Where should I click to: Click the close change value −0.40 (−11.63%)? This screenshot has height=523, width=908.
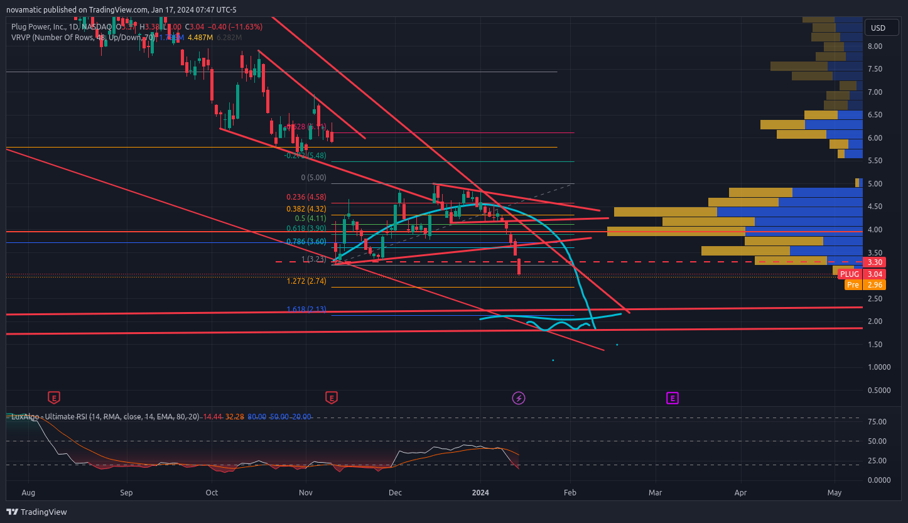235,27
